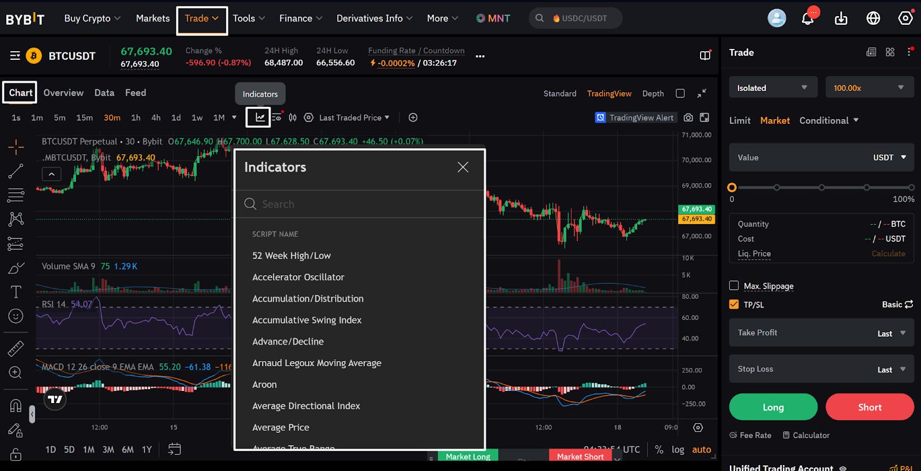Open the user profile avatar

[x=777, y=18]
